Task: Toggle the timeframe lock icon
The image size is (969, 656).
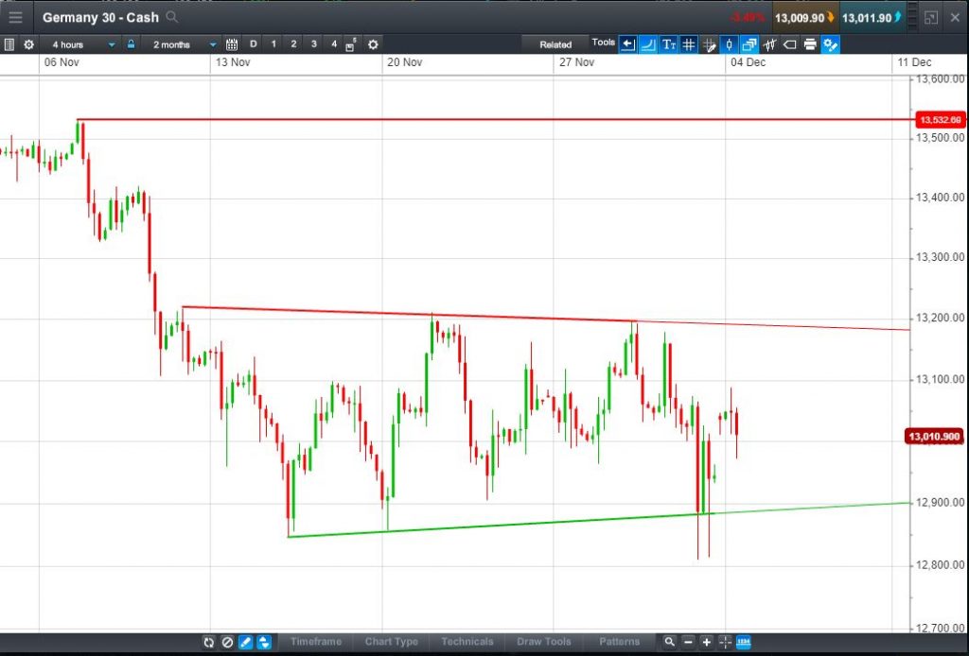Action: (x=131, y=44)
